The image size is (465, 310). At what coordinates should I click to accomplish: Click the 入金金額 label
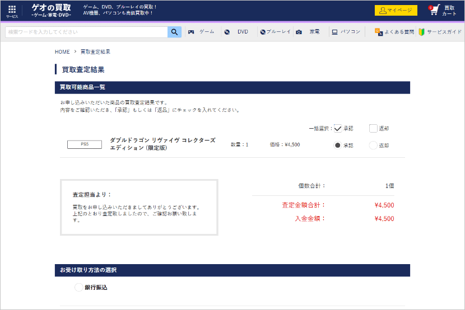pos(310,219)
